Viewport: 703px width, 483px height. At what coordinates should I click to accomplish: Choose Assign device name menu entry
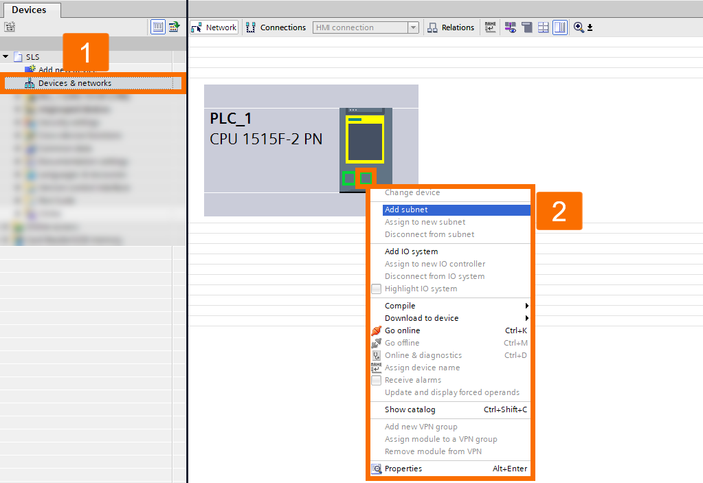click(x=450, y=368)
